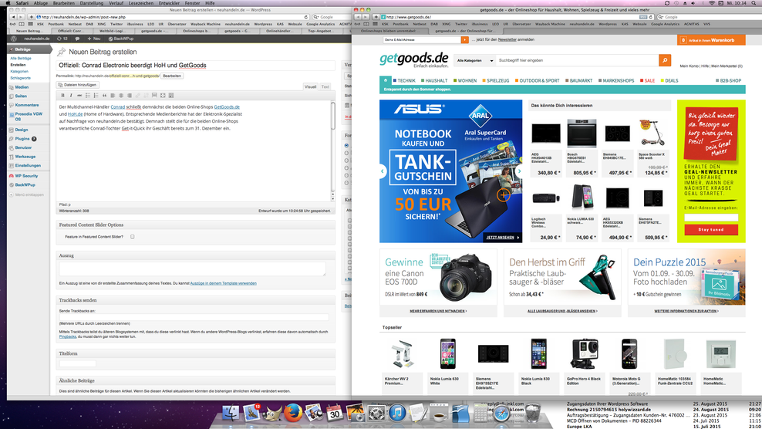Screen dimensions: 762x429
Task: Go to getgoods.de home icon in navigation
Action: pos(386,80)
